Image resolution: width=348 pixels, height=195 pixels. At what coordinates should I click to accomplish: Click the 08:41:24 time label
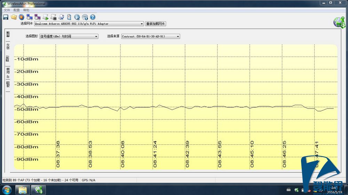click(x=155, y=154)
